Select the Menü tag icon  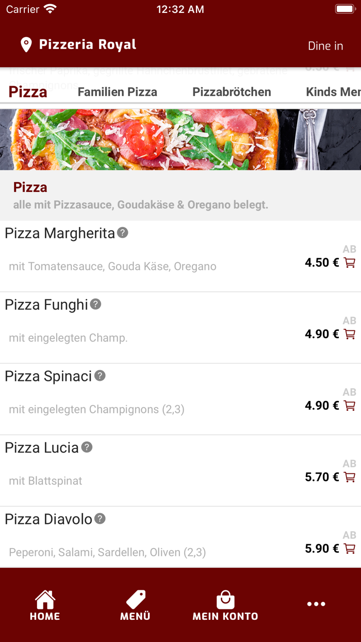tap(135, 601)
